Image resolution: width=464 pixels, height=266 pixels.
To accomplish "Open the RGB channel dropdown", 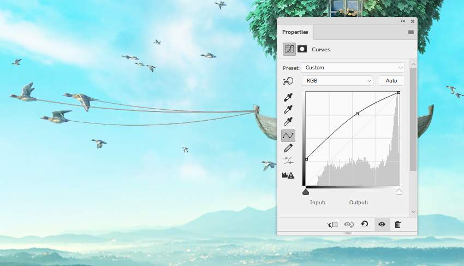I will pyautogui.click(x=338, y=81).
